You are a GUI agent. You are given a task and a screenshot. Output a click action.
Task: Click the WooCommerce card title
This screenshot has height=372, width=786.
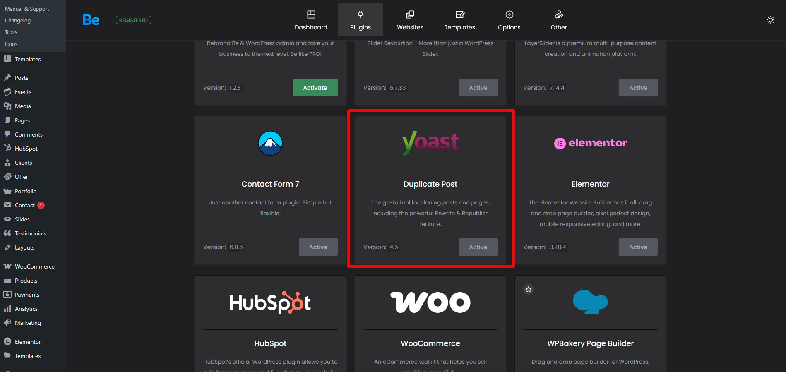tap(430, 343)
